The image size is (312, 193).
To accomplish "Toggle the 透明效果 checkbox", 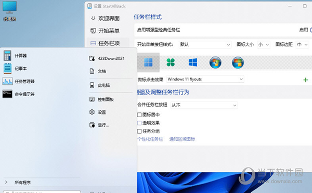I will pos(139,123).
